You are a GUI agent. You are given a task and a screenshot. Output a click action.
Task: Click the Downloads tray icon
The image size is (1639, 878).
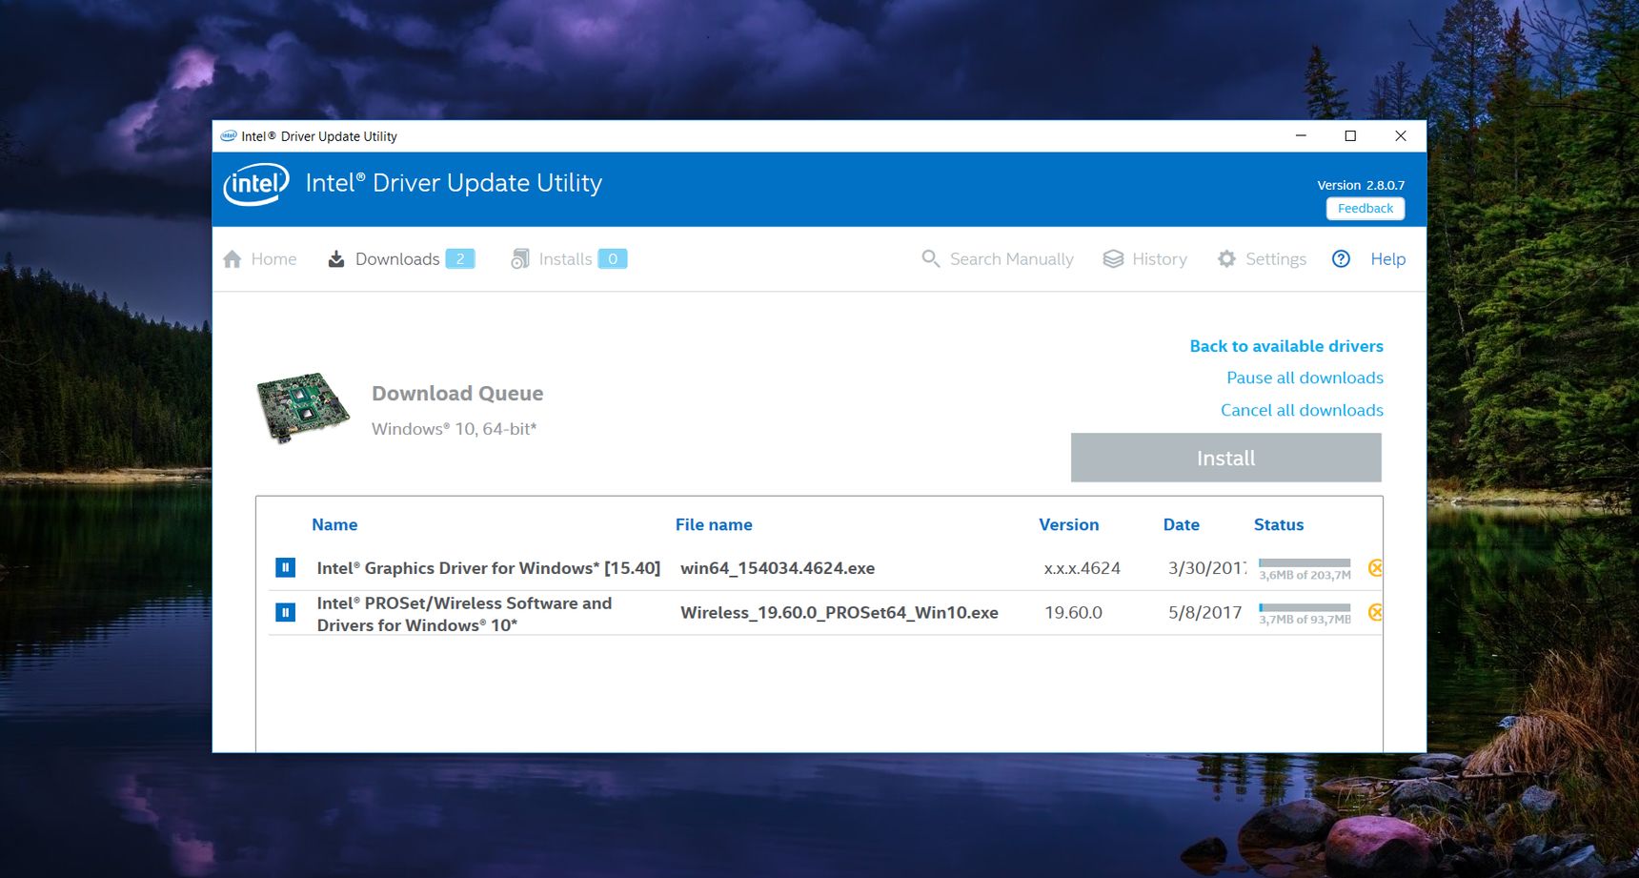[x=336, y=259]
